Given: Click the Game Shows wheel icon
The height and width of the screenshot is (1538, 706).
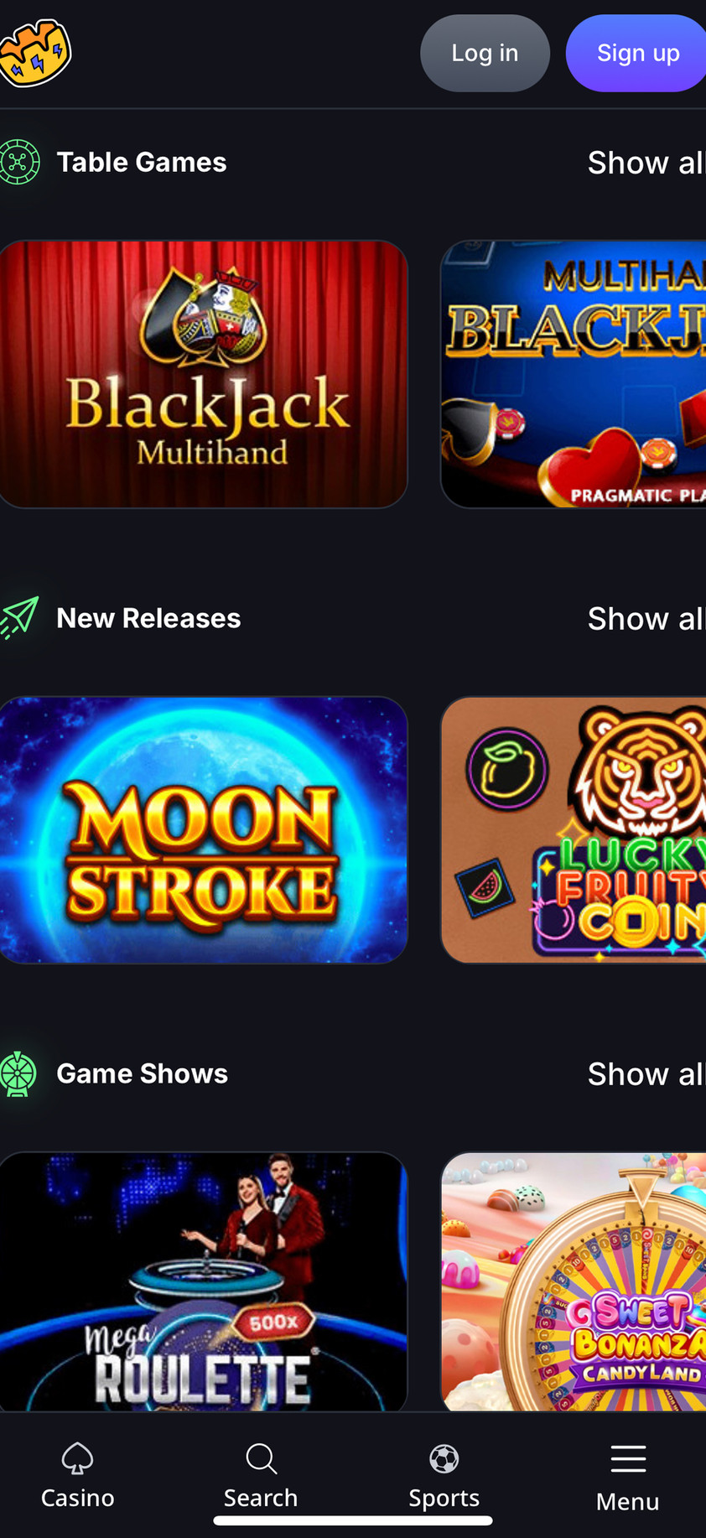Looking at the screenshot, I should pos(18,1074).
